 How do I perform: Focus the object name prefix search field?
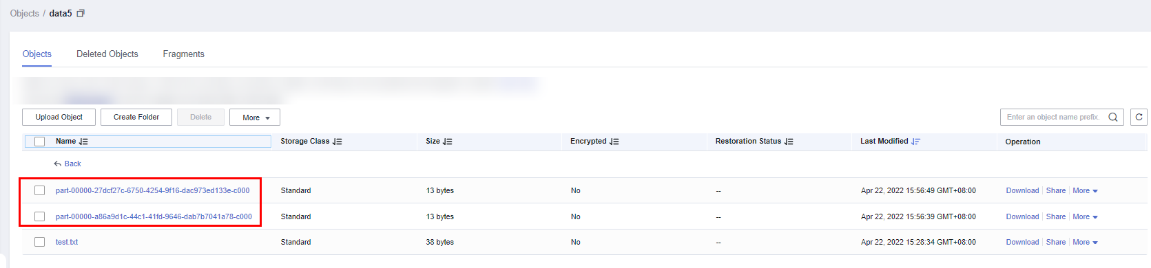coord(1053,118)
